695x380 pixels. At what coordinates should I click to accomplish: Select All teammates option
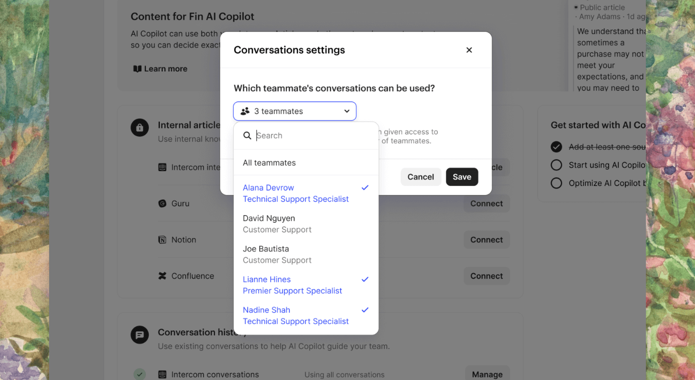click(x=269, y=163)
